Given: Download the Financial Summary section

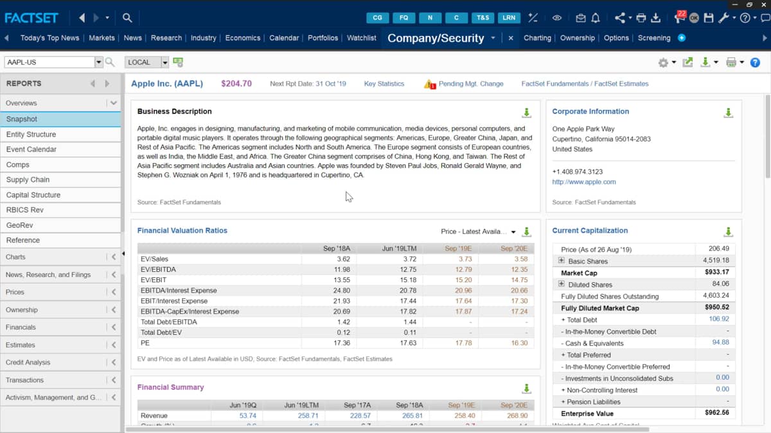Looking at the screenshot, I should pyautogui.click(x=526, y=389).
